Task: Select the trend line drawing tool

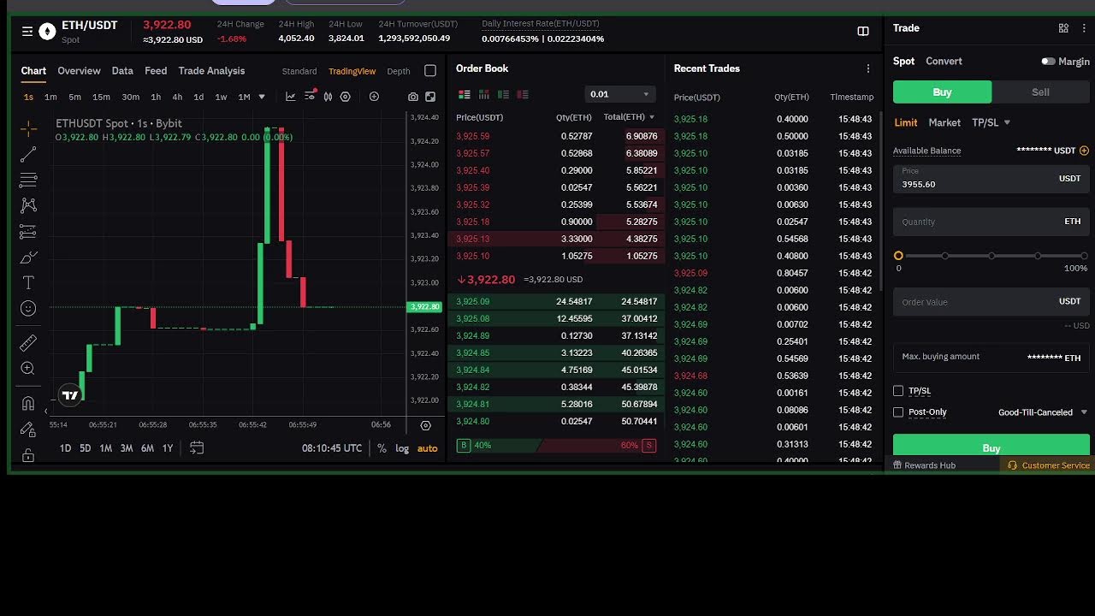Action: 28,155
